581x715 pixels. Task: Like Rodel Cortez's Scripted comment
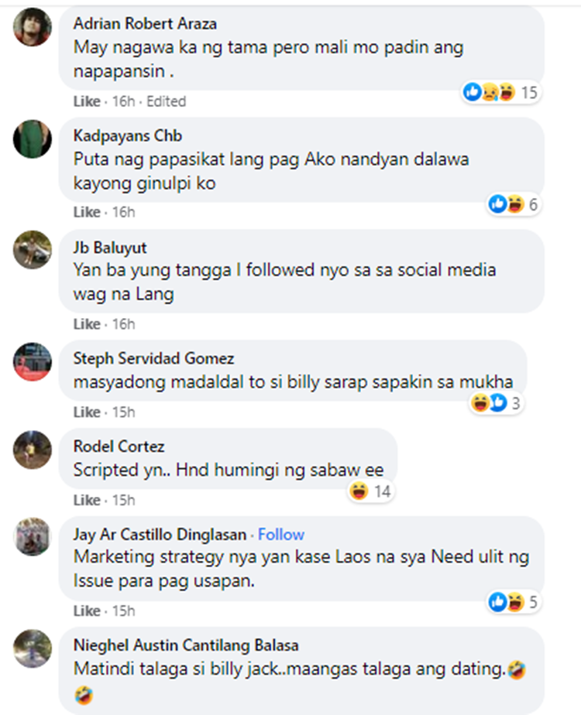87,500
